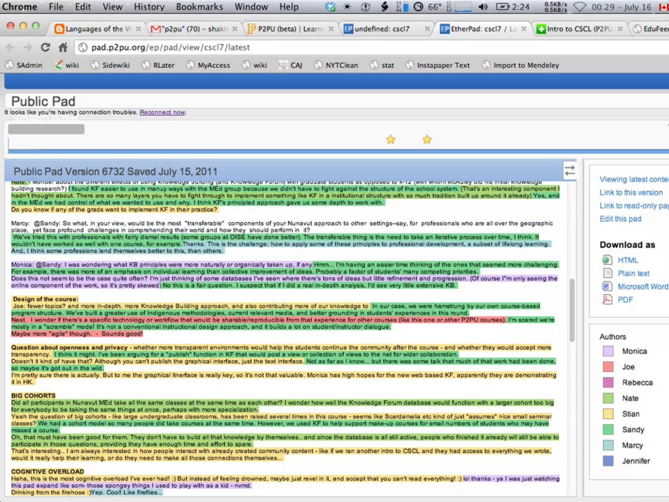Screen dimensions: 669x502
Task: Click the second star on timeline
Action: point(427,140)
